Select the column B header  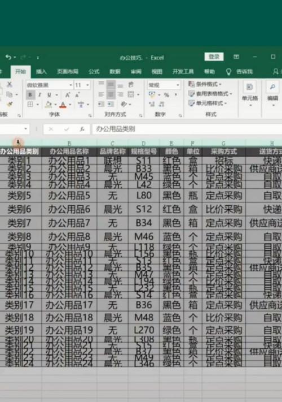pos(69,143)
